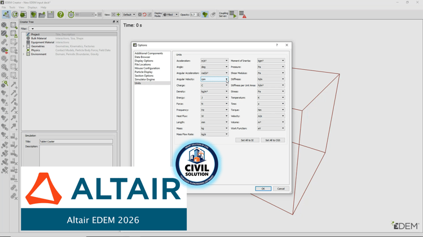The height and width of the screenshot is (237, 423).
Task: Click the green sparkle particle icon
Action: 5,84
